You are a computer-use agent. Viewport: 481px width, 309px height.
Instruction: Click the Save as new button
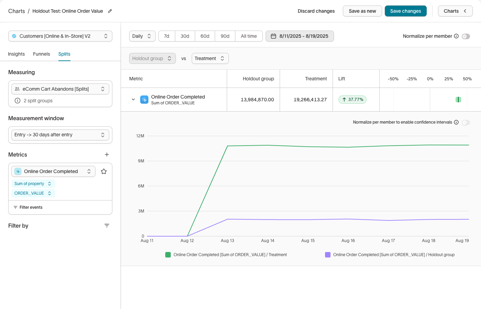tap(362, 11)
